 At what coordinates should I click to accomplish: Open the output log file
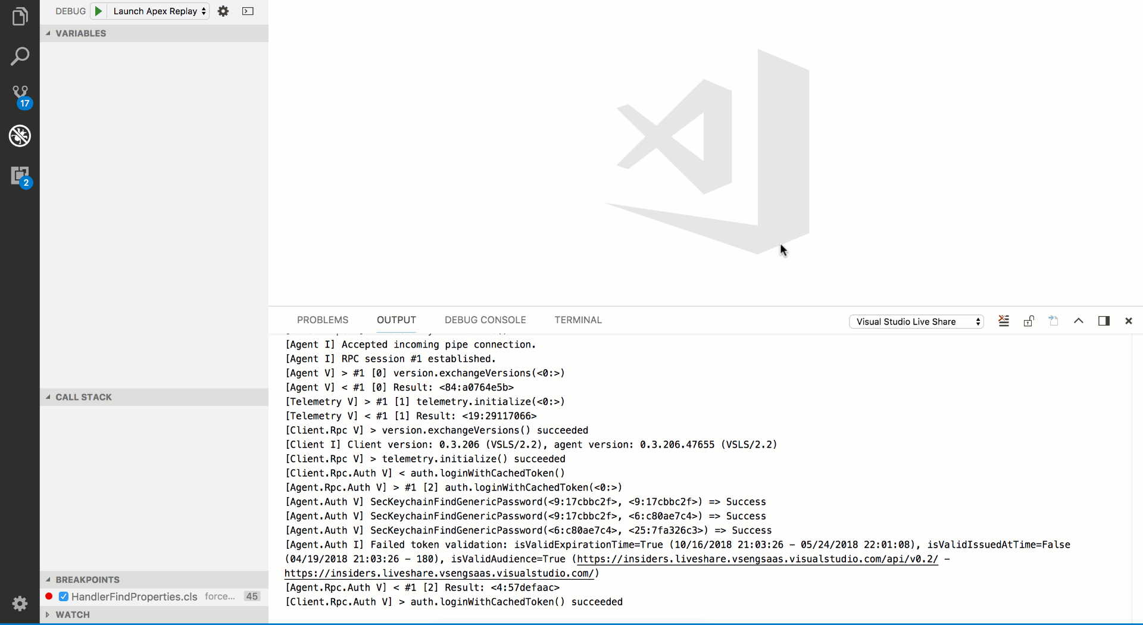1054,321
